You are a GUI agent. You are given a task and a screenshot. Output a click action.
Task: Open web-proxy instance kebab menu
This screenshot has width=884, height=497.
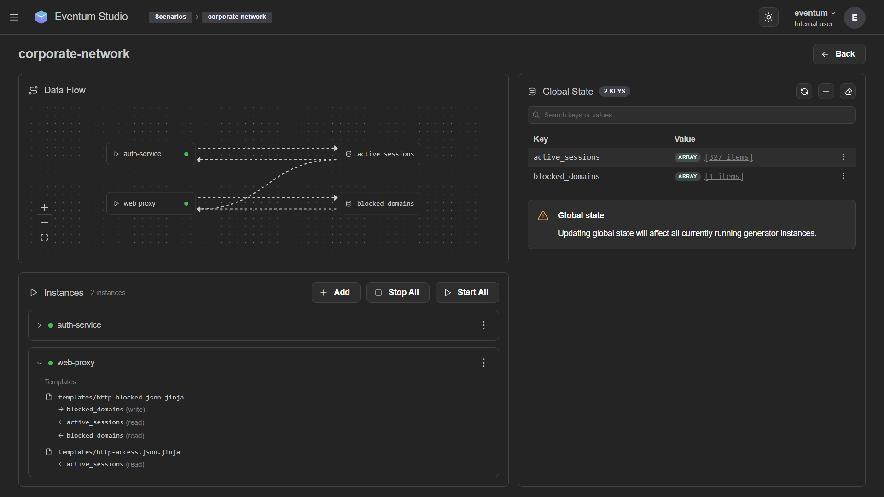coord(483,363)
